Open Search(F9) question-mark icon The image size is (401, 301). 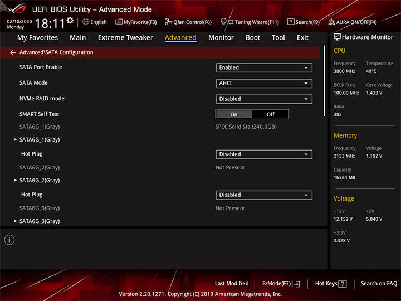291,22
